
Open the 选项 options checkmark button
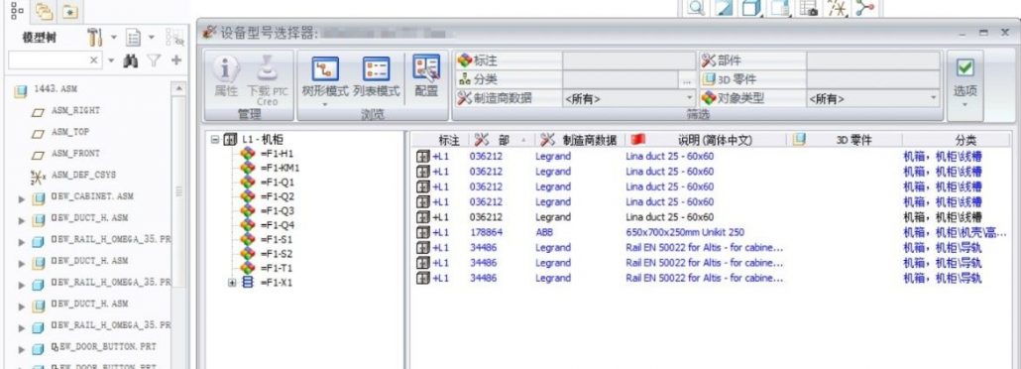click(x=965, y=84)
